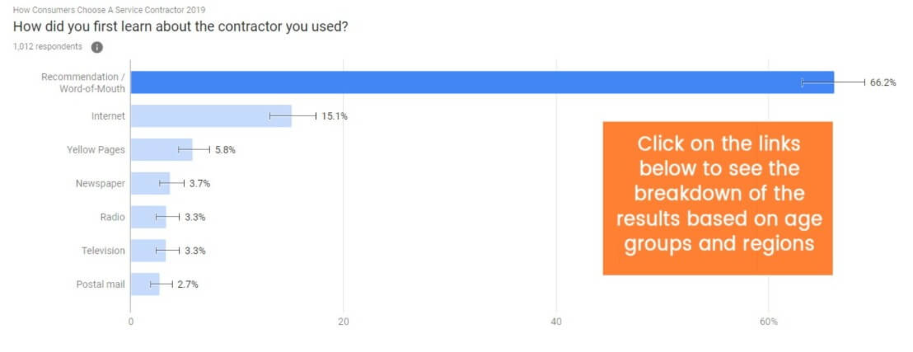Select the Recommendation / Word-of-Mouth bar

(482, 82)
